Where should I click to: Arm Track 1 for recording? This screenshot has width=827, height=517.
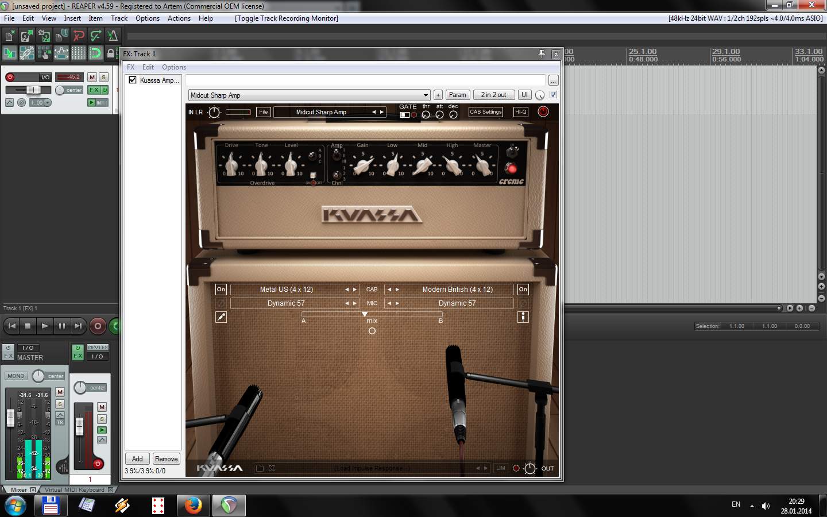(10, 77)
